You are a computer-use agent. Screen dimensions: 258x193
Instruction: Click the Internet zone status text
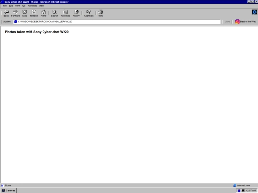(x=243, y=186)
